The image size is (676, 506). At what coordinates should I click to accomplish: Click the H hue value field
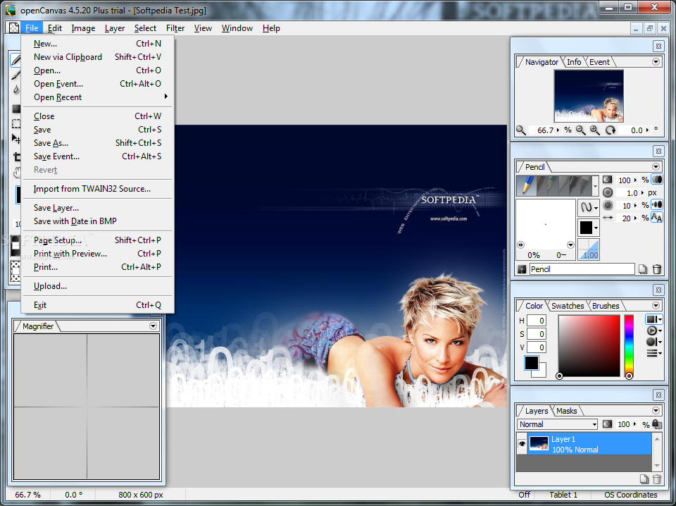tap(537, 321)
